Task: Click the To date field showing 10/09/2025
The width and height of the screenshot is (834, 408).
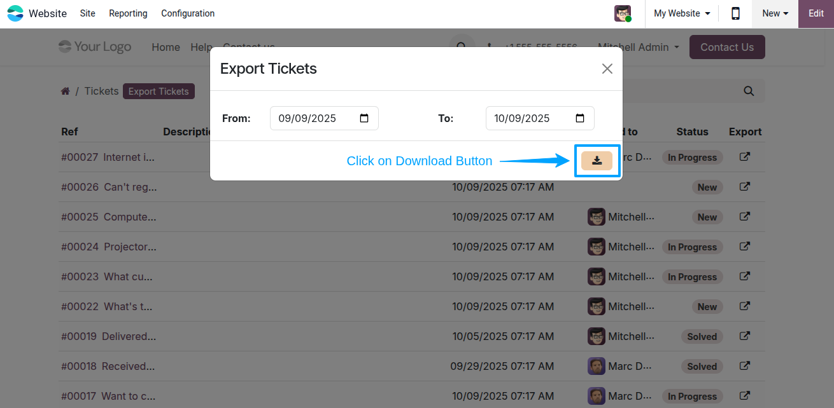Action: tap(540, 118)
